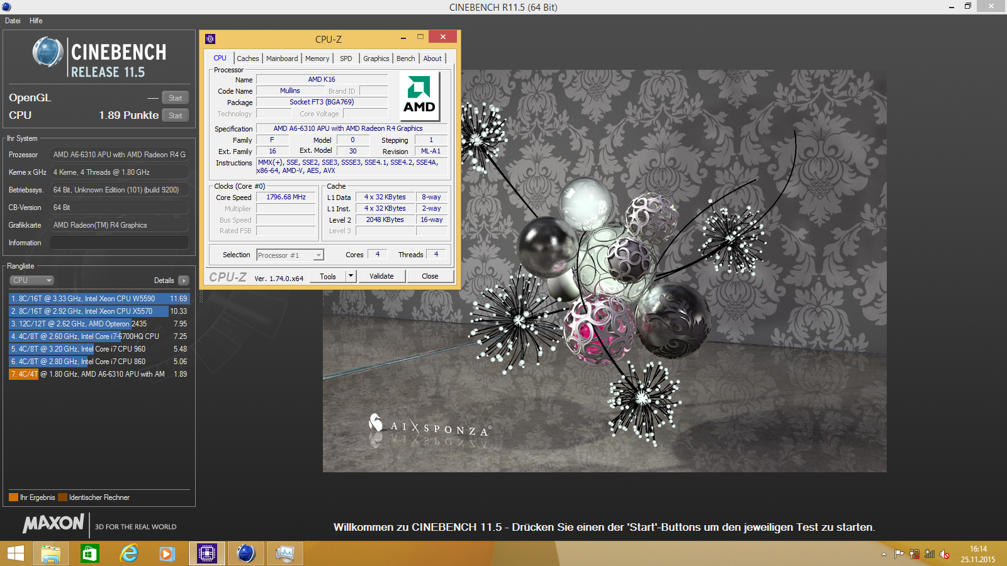Viewport: 1007px width, 566px height.
Task: Select the Intel Core i7 CPU 960 row
Action: tap(99, 349)
